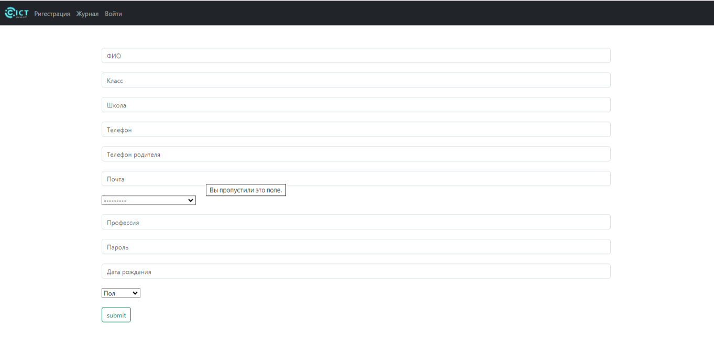Click the submit button
This screenshot has width=714, height=342.
pyautogui.click(x=116, y=315)
